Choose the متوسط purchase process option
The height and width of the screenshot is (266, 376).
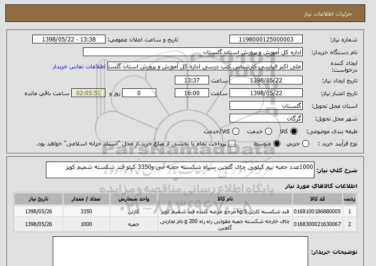point(277,144)
